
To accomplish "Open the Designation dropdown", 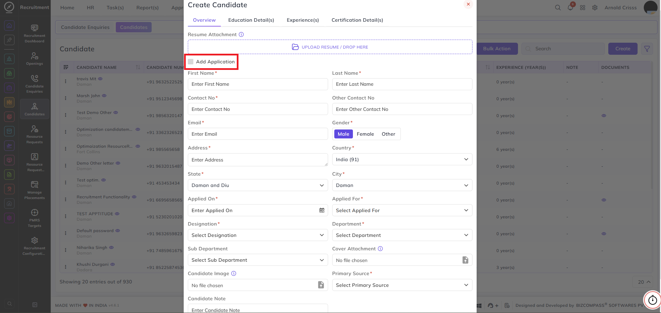I will pyautogui.click(x=257, y=235).
